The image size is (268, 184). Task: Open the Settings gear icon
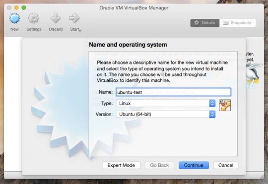(x=34, y=18)
